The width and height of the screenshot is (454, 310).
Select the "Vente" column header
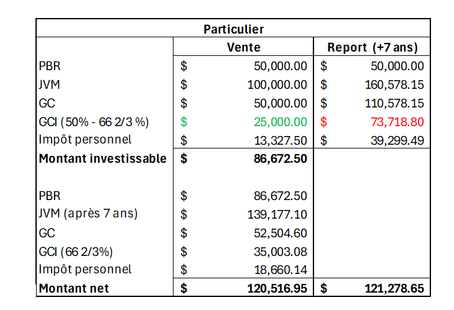244,47
